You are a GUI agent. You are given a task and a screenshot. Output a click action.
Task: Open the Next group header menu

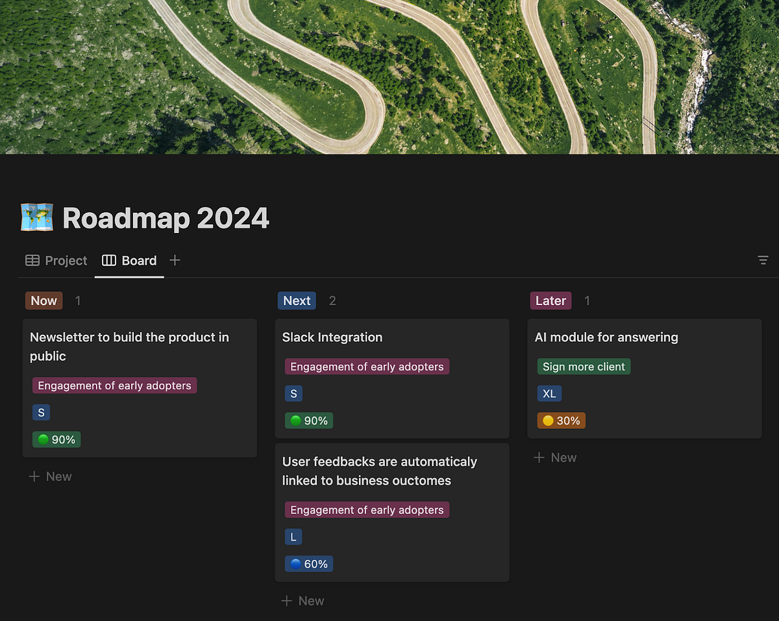pyautogui.click(x=297, y=300)
